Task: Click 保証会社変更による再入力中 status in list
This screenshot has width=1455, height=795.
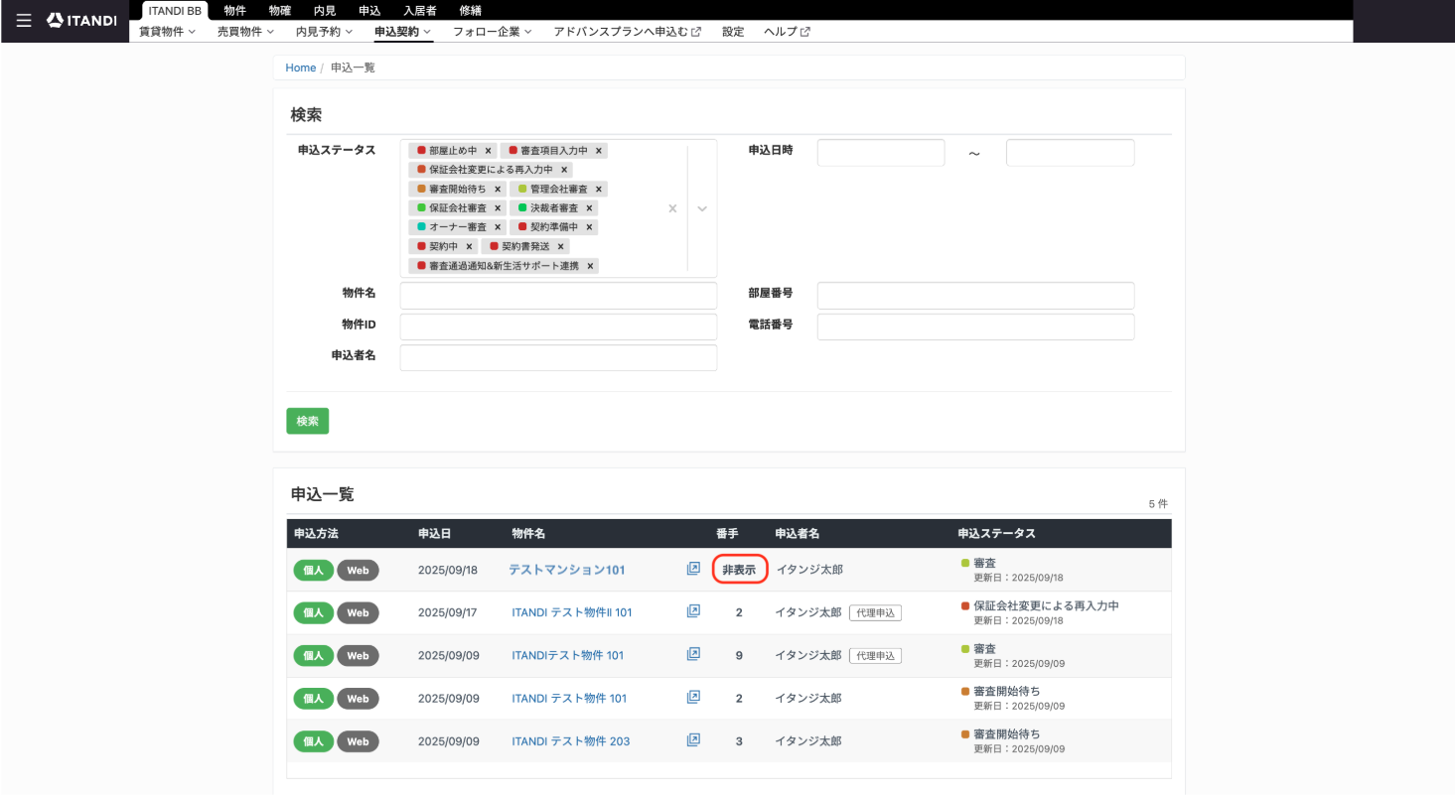Action: [1046, 605]
